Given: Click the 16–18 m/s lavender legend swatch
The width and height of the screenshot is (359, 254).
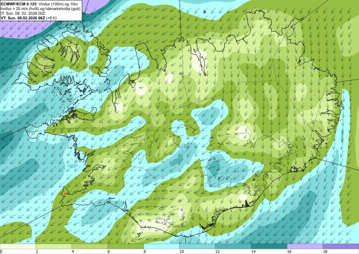Looking at the screenshot, I should (x=305, y=246).
